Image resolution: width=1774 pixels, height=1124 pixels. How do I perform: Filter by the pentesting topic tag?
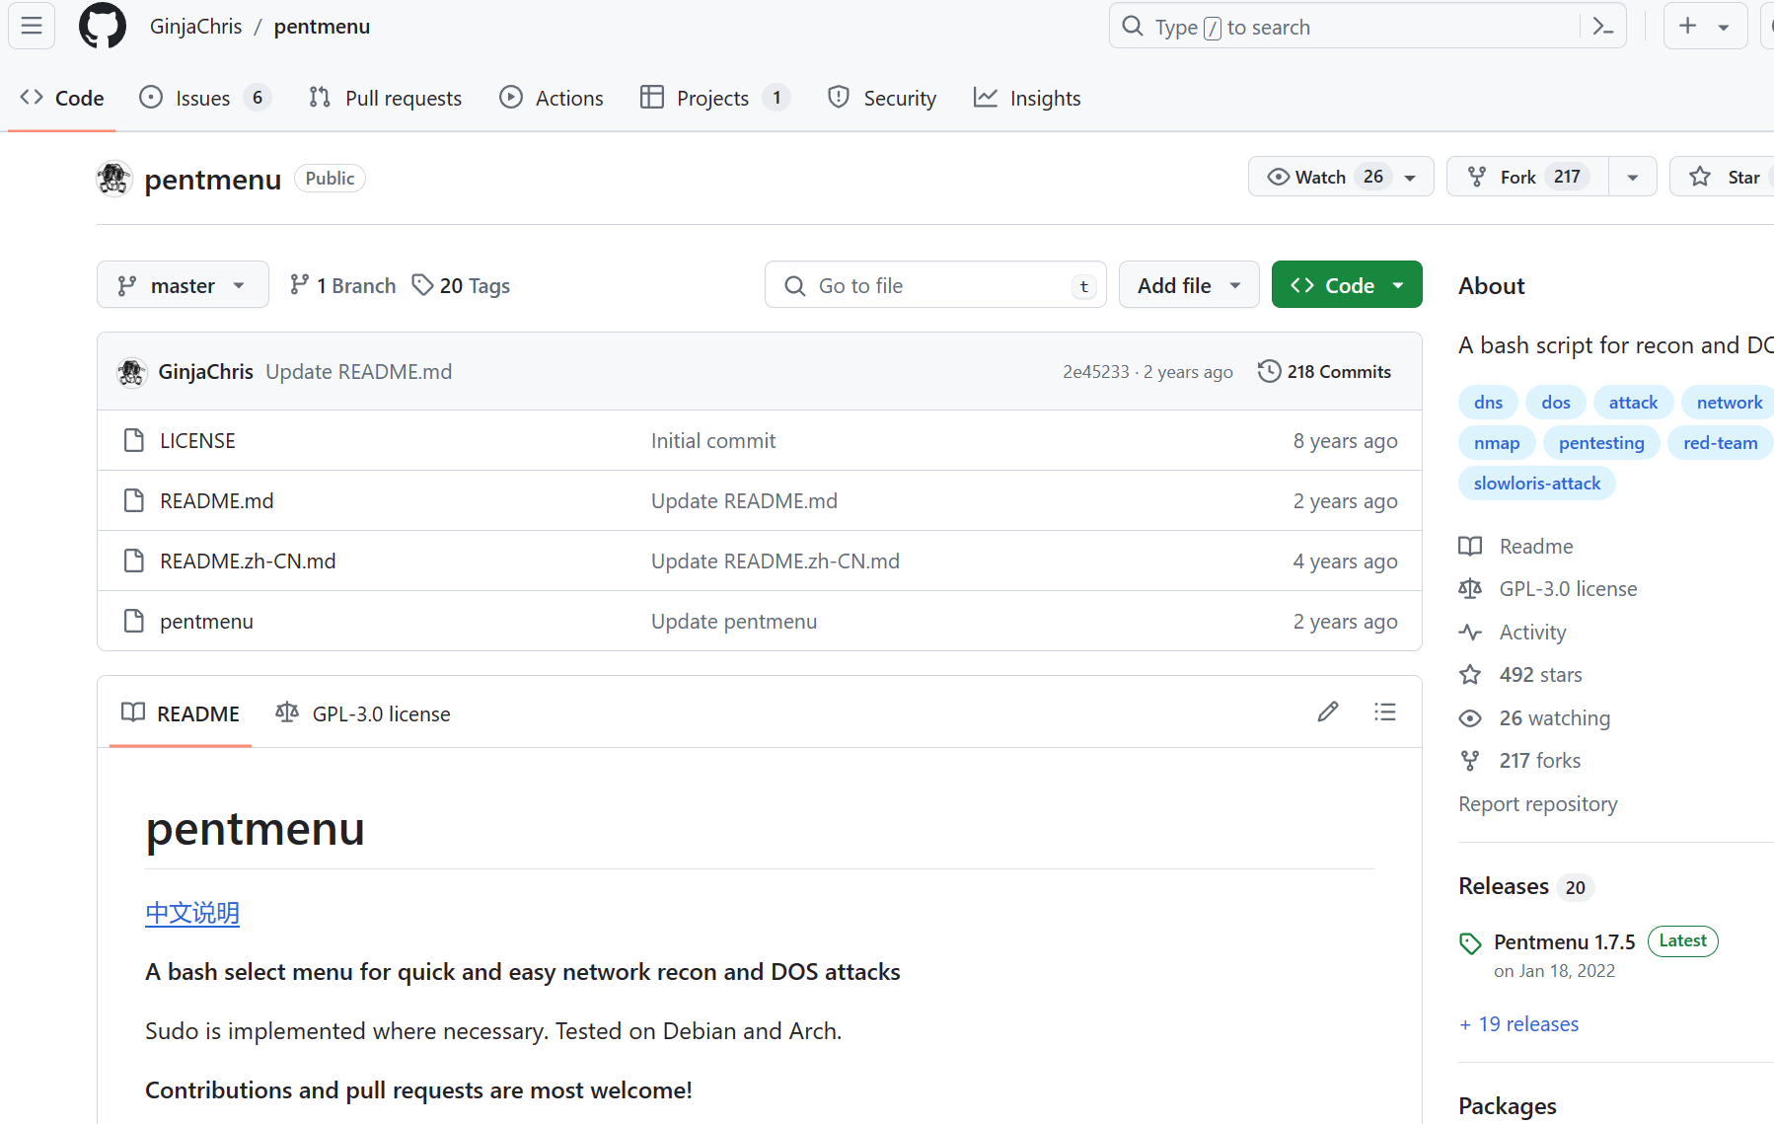tap(1601, 443)
